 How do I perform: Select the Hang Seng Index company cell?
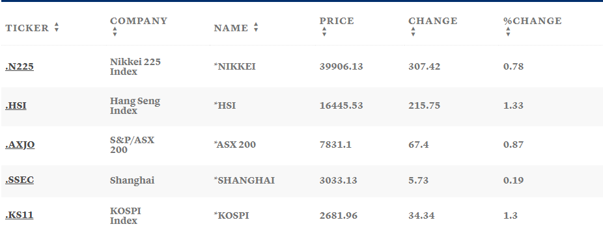(x=135, y=105)
